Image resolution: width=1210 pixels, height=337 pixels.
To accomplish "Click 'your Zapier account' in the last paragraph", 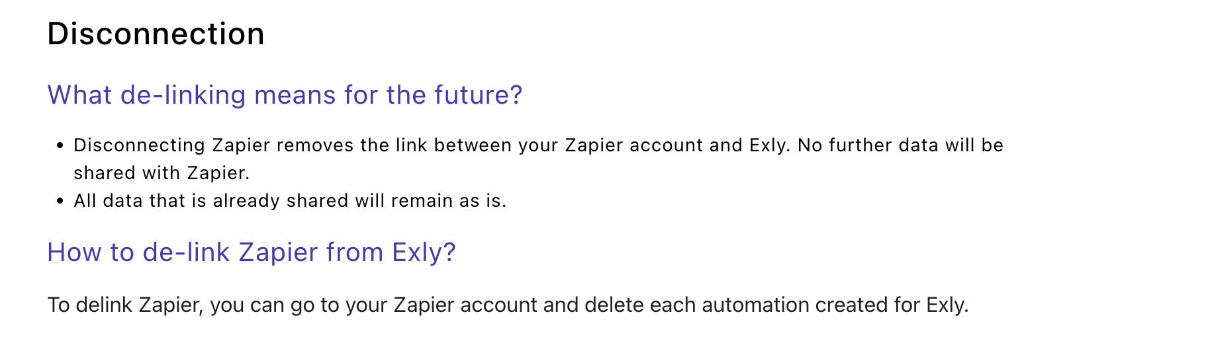I will coord(442,305).
